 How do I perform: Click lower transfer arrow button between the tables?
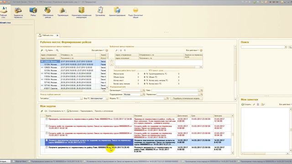[x=111, y=64]
